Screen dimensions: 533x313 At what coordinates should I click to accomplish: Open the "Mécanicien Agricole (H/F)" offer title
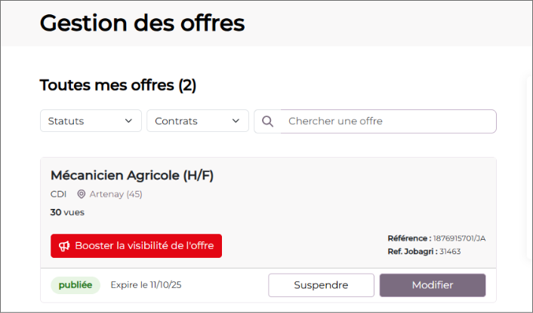[132, 175]
